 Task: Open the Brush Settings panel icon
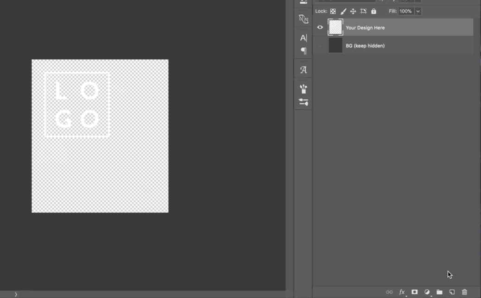[x=304, y=102]
